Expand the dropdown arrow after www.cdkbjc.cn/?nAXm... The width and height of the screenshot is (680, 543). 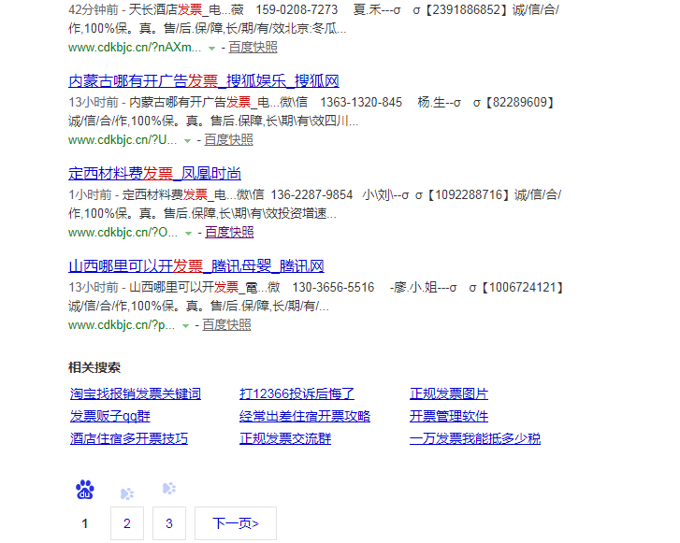[211, 48]
